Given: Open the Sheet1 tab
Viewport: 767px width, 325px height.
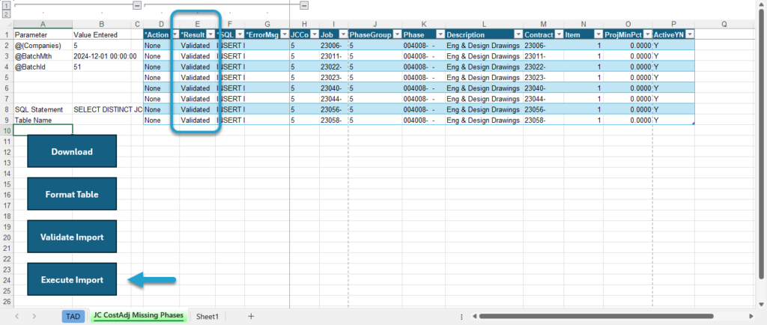Looking at the screenshot, I should pos(207,316).
